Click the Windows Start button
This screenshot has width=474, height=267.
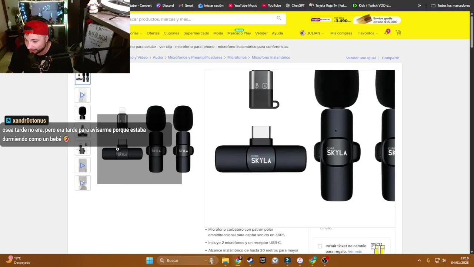pos(150,260)
